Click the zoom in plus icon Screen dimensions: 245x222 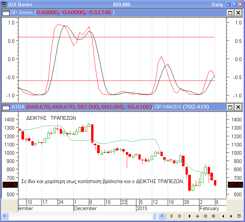(x=213, y=216)
